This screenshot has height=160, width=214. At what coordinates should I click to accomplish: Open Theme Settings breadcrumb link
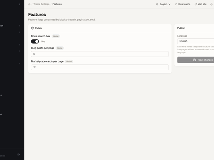point(41,4)
